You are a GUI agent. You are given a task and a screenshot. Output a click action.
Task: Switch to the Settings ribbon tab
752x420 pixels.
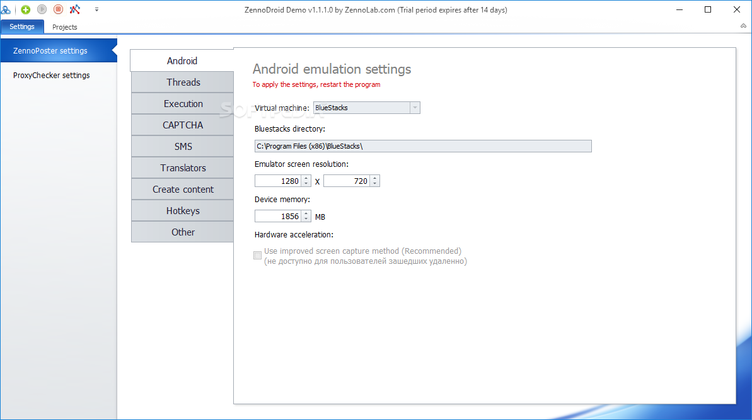coord(22,27)
